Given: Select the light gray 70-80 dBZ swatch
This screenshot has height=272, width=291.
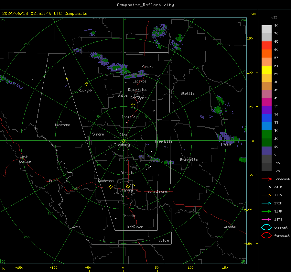Looking at the screenshot, I should click(x=266, y=29).
